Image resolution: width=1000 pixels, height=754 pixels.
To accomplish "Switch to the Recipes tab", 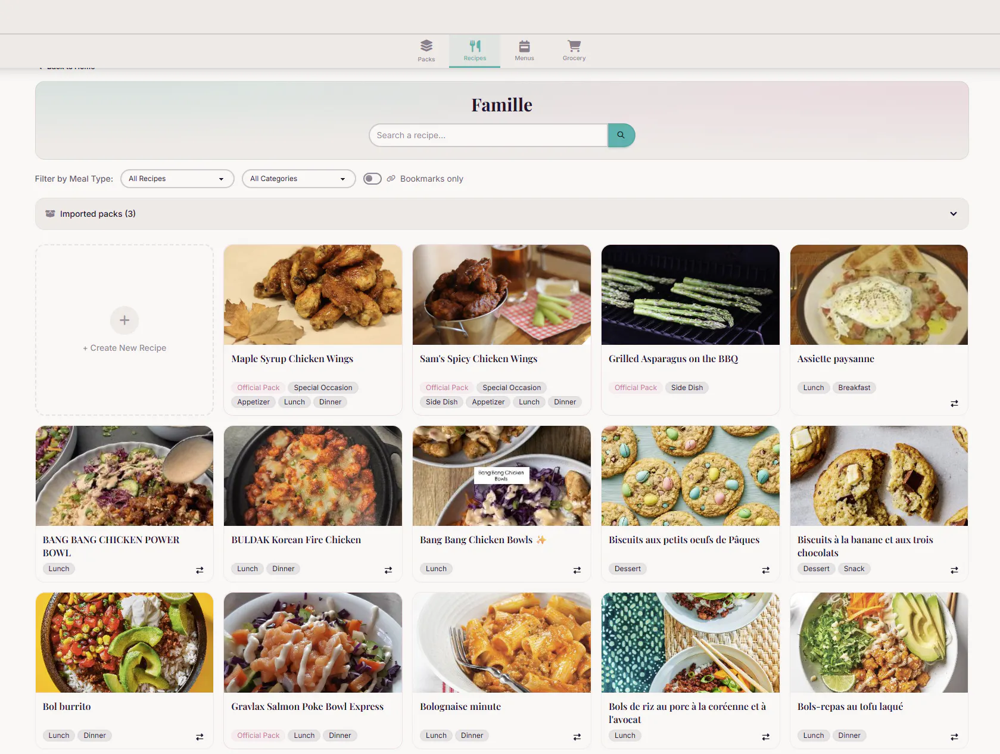I will click(475, 51).
